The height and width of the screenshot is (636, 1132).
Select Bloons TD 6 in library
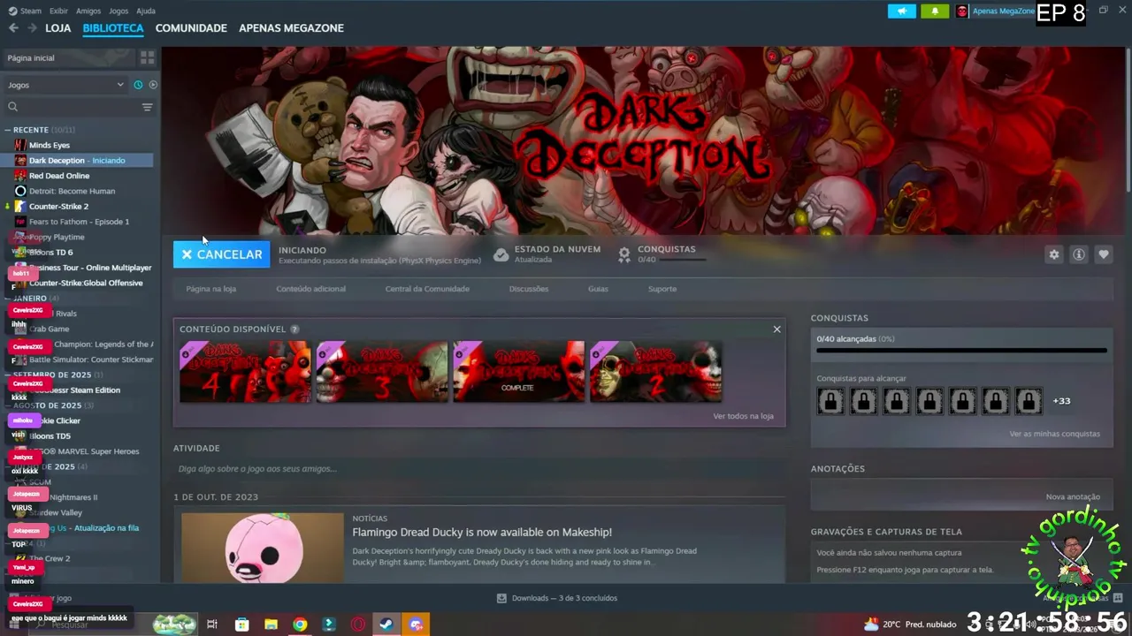pos(50,253)
